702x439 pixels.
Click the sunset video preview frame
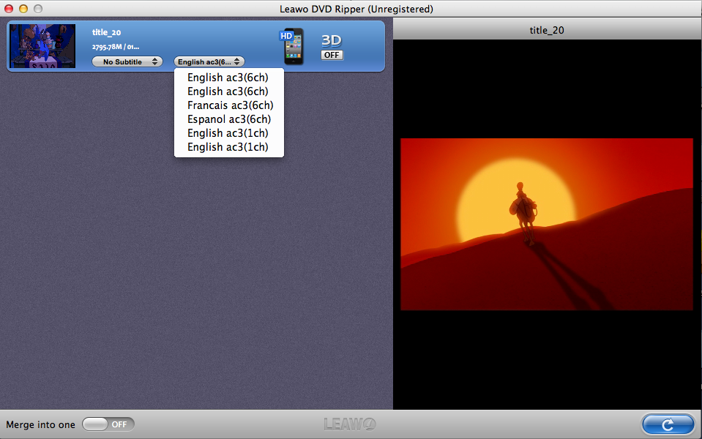pos(547,224)
